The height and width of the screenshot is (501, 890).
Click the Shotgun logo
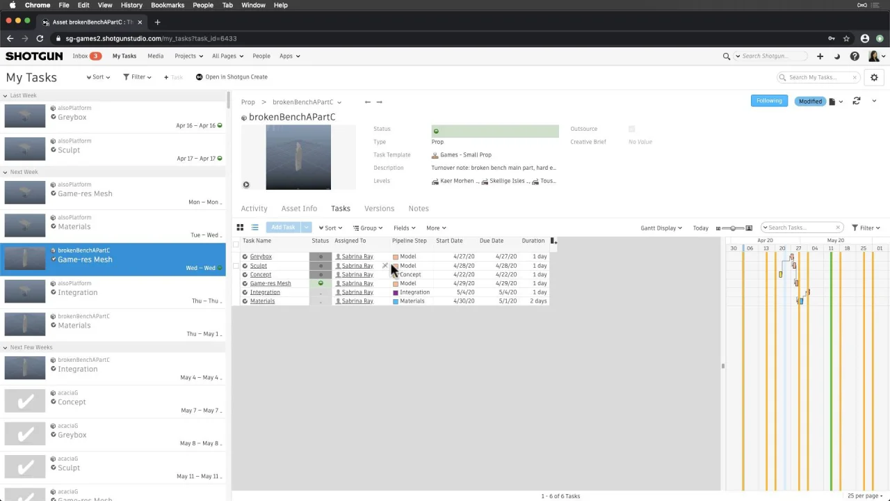click(34, 56)
